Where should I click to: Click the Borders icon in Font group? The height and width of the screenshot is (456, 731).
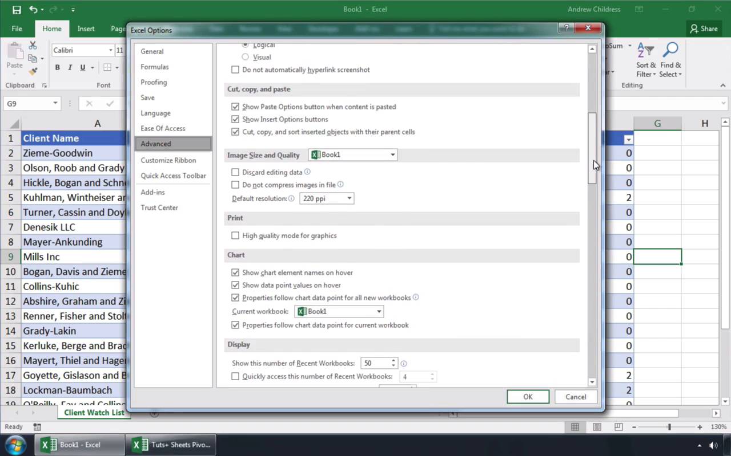tap(107, 68)
